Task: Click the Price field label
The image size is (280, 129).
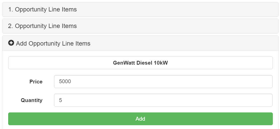Action: 36,82
